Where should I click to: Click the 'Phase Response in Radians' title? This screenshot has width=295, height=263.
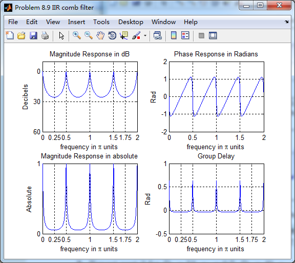(216, 54)
